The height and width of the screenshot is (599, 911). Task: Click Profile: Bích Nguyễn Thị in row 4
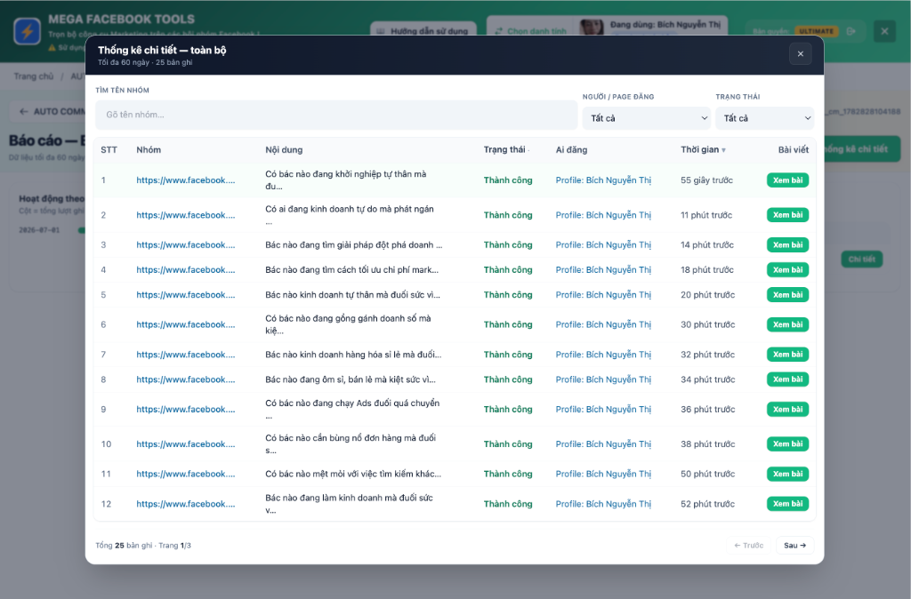(603, 270)
